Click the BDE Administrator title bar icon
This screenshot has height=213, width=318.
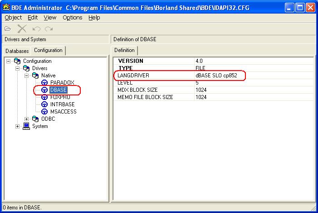tap(6, 8)
